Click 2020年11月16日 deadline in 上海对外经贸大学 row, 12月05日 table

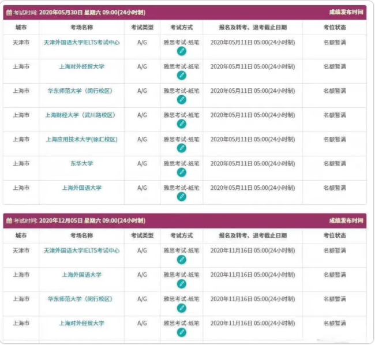click(253, 323)
